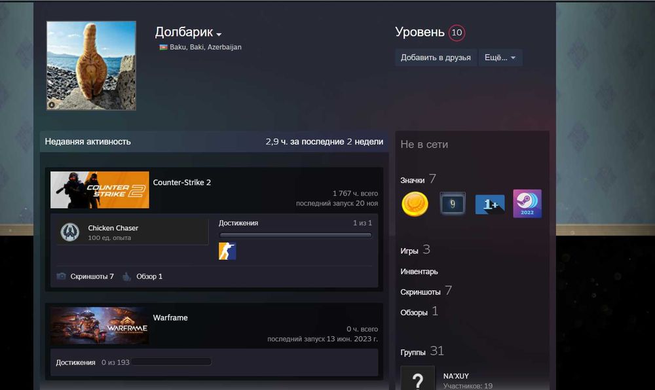This screenshot has height=390, width=655.
Task: Open the blue 1+ badge
Action: click(489, 204)
